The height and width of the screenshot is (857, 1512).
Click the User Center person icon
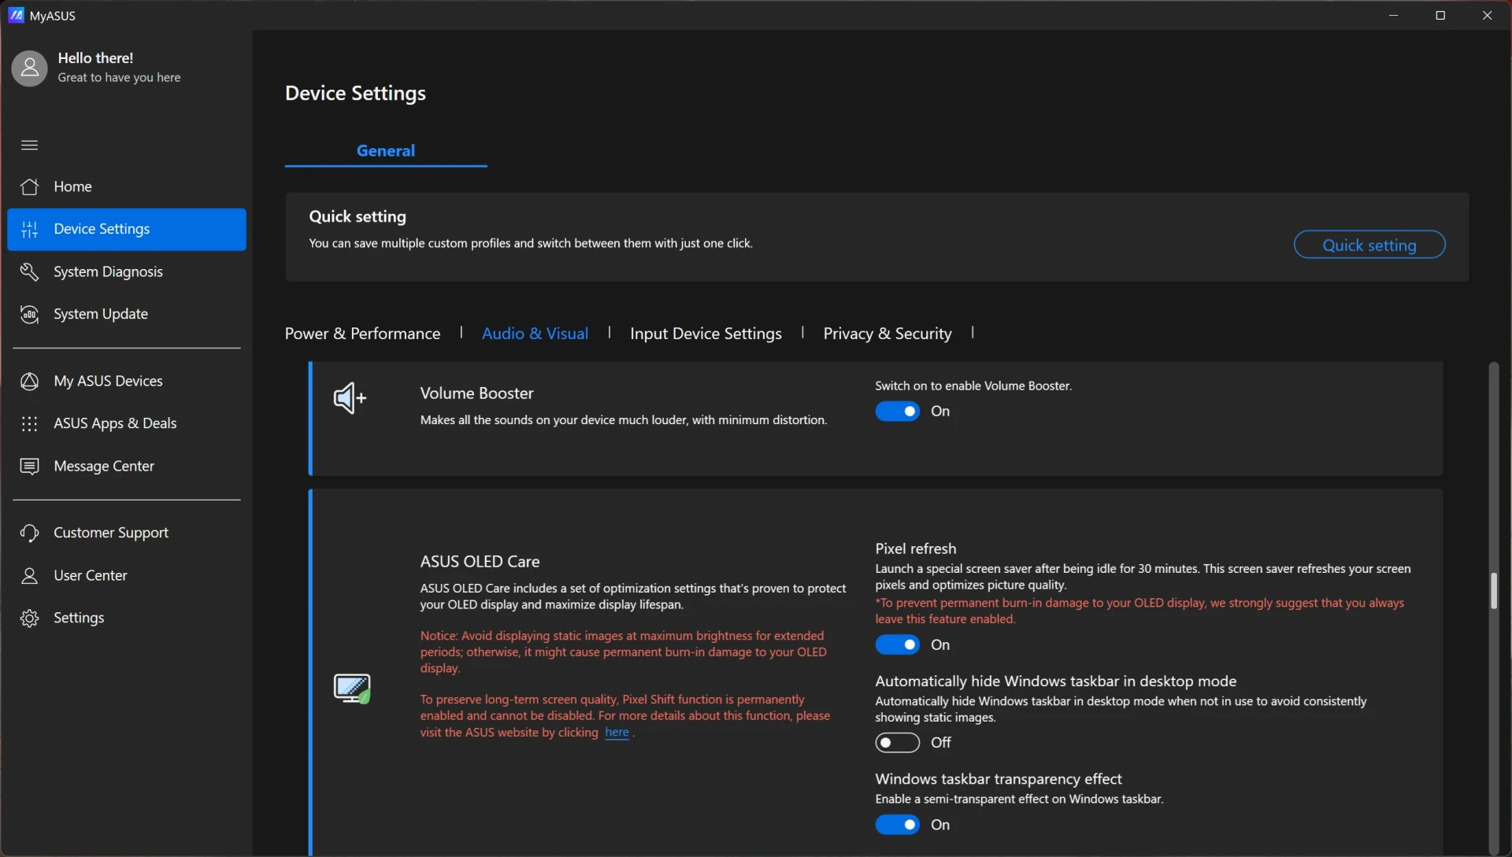tap(29, 575)
